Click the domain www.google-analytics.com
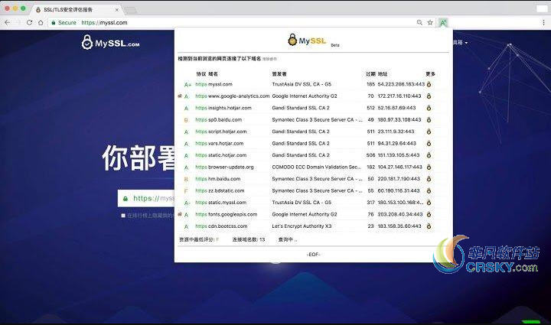Image resolution: width=551 pixels, height=325 pixels. tap(239, 96)
